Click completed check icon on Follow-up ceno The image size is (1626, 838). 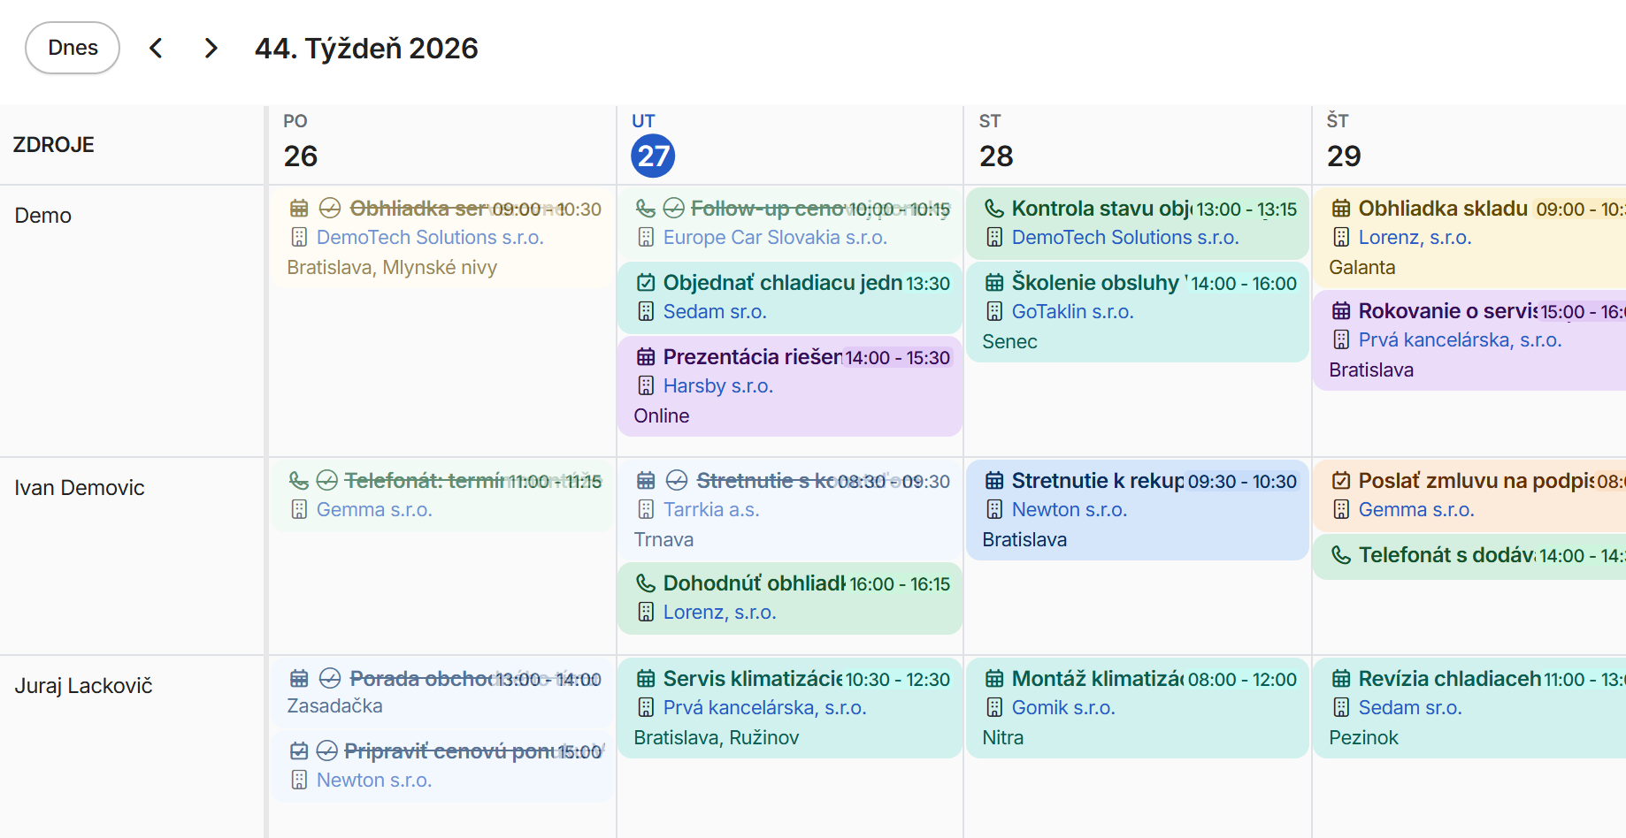tap(674, 209)
